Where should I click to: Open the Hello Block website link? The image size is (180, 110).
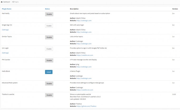coord(84,78)
